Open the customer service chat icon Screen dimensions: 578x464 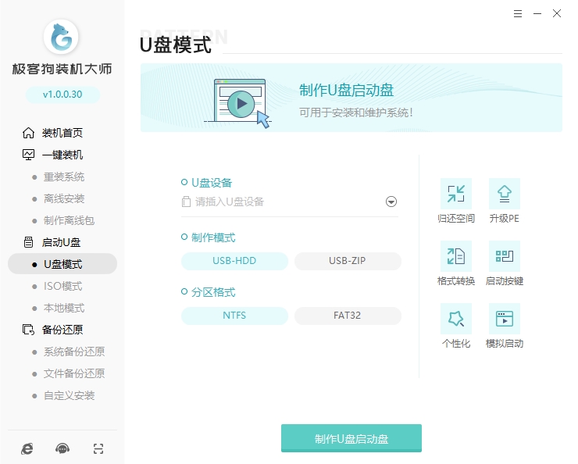[62, 448]
